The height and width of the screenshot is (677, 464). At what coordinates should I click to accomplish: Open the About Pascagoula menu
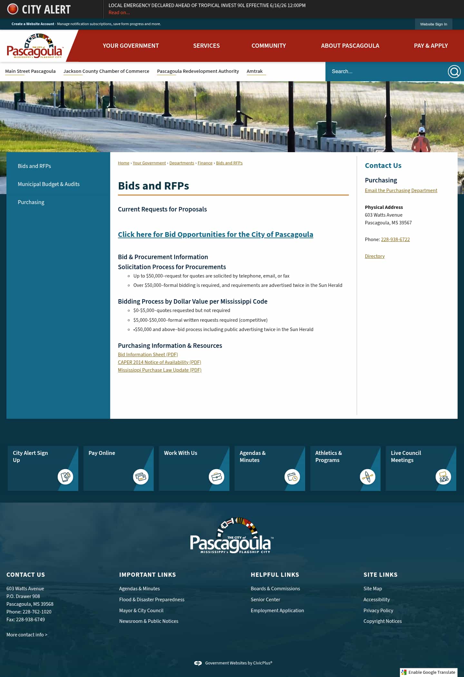pyautogui.click(x=350, y=46)
